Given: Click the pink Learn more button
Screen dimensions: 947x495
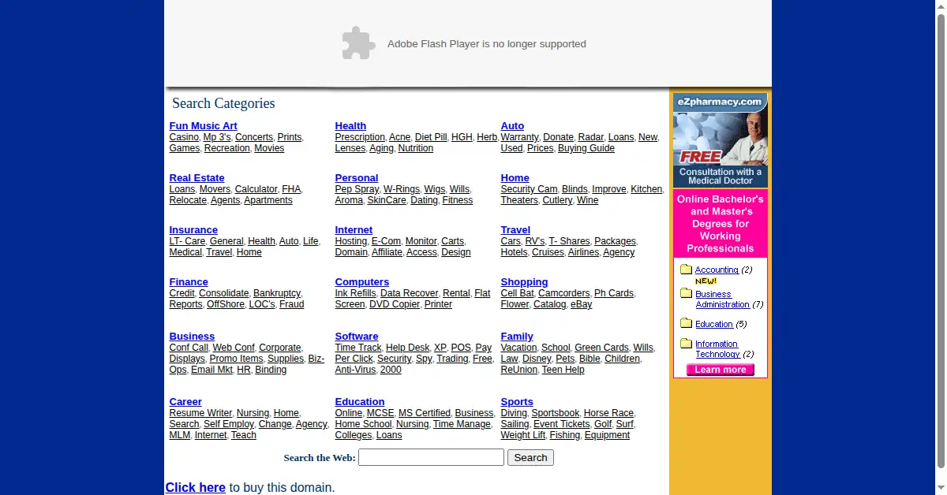Looking at the screenshot, I should click(721, 370).
